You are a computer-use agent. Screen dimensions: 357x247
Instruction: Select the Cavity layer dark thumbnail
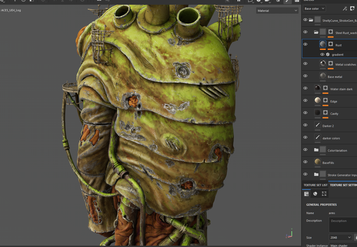318,112
